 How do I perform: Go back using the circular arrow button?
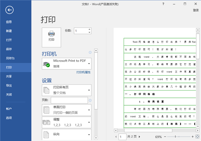pos(9,10)
